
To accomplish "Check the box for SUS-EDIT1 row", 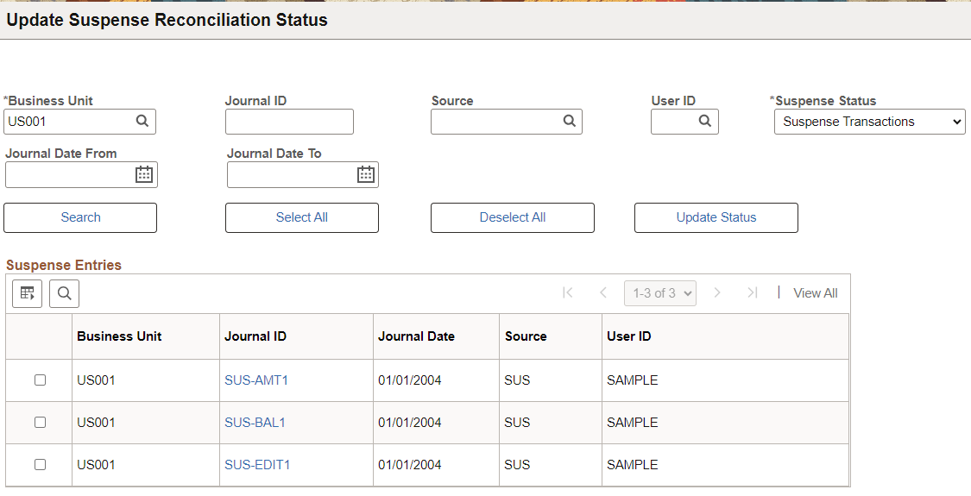I will [x=41, y=464].
